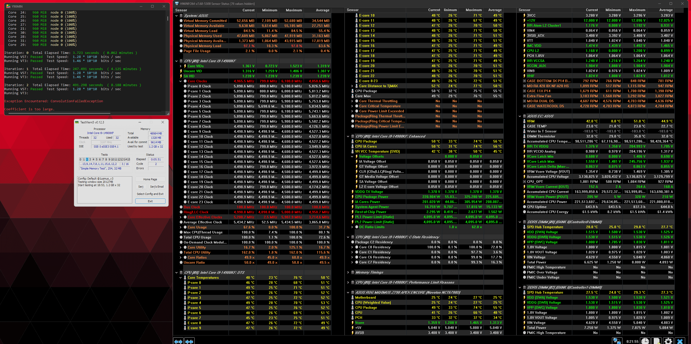This screenshot has width=691, height=344.
Task: Click Select Config and Exit button
Action: click(150, 194)
